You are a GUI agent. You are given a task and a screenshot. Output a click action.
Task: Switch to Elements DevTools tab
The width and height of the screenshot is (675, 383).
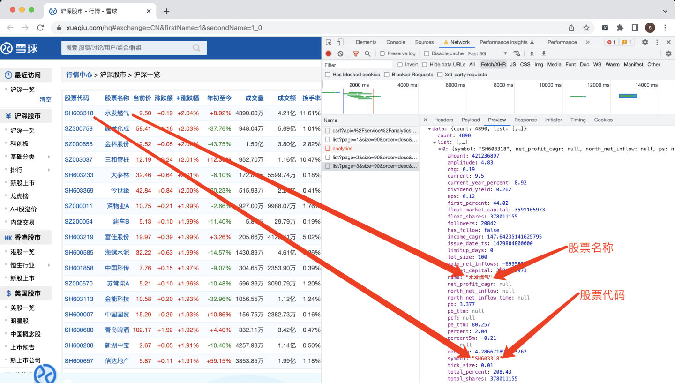pyautogui.click(x=366, y=42)
